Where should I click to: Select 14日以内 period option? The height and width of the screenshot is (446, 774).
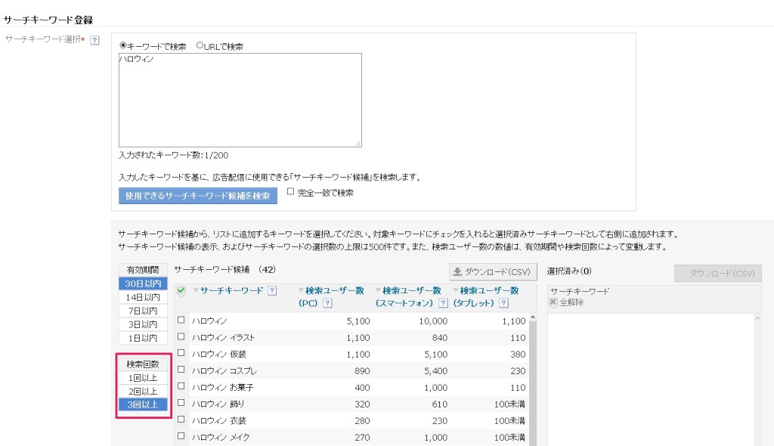(x=143, y=297)
